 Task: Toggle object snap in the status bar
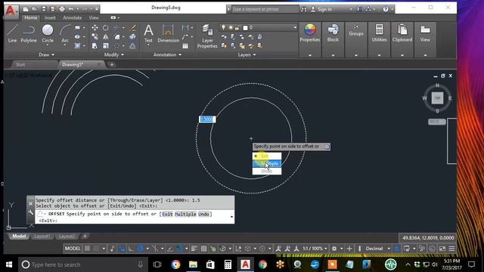tap(180, 249)
